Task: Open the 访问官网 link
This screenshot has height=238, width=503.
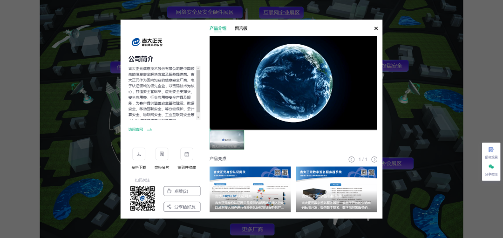Action: click(x=140, y=129)
